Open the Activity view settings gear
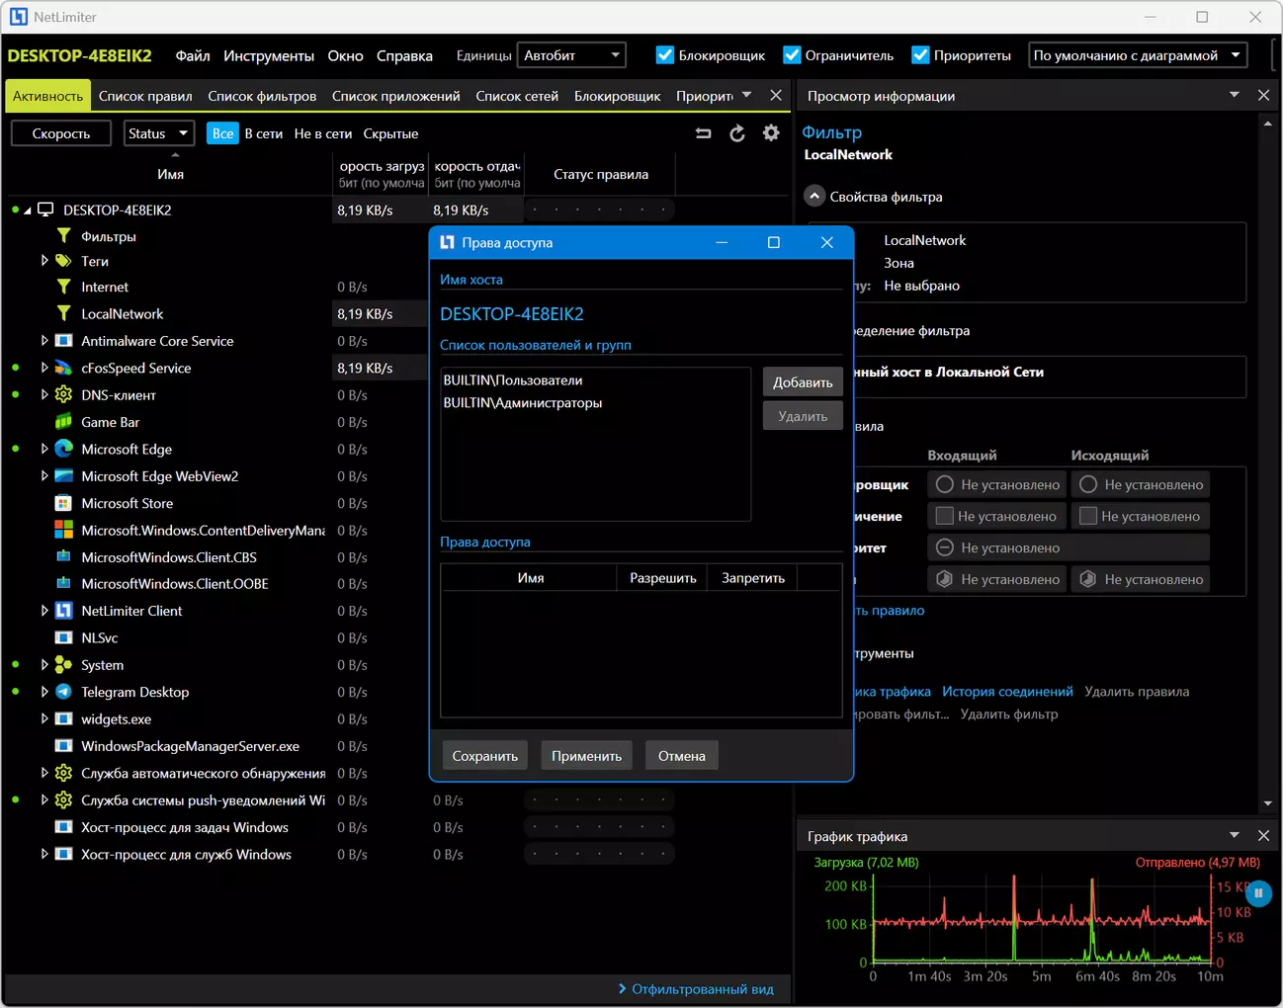 point(771,133)
